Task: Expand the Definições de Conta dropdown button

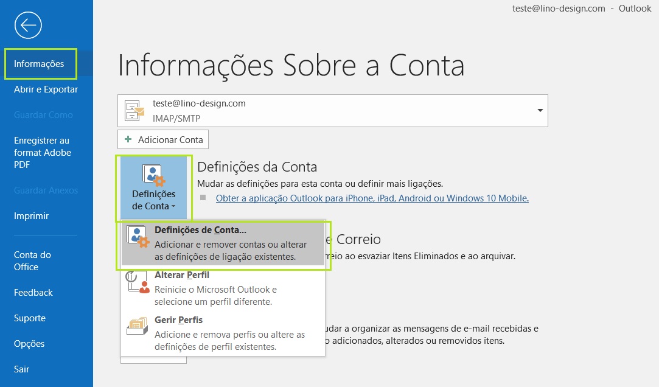Action: 154,188
